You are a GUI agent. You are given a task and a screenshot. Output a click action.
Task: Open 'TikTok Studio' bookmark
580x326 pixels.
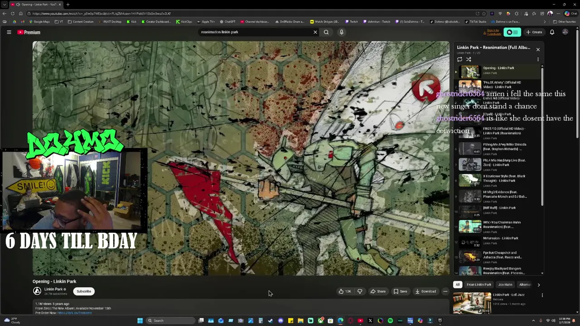pyautogui.click(x=475, y=22)
